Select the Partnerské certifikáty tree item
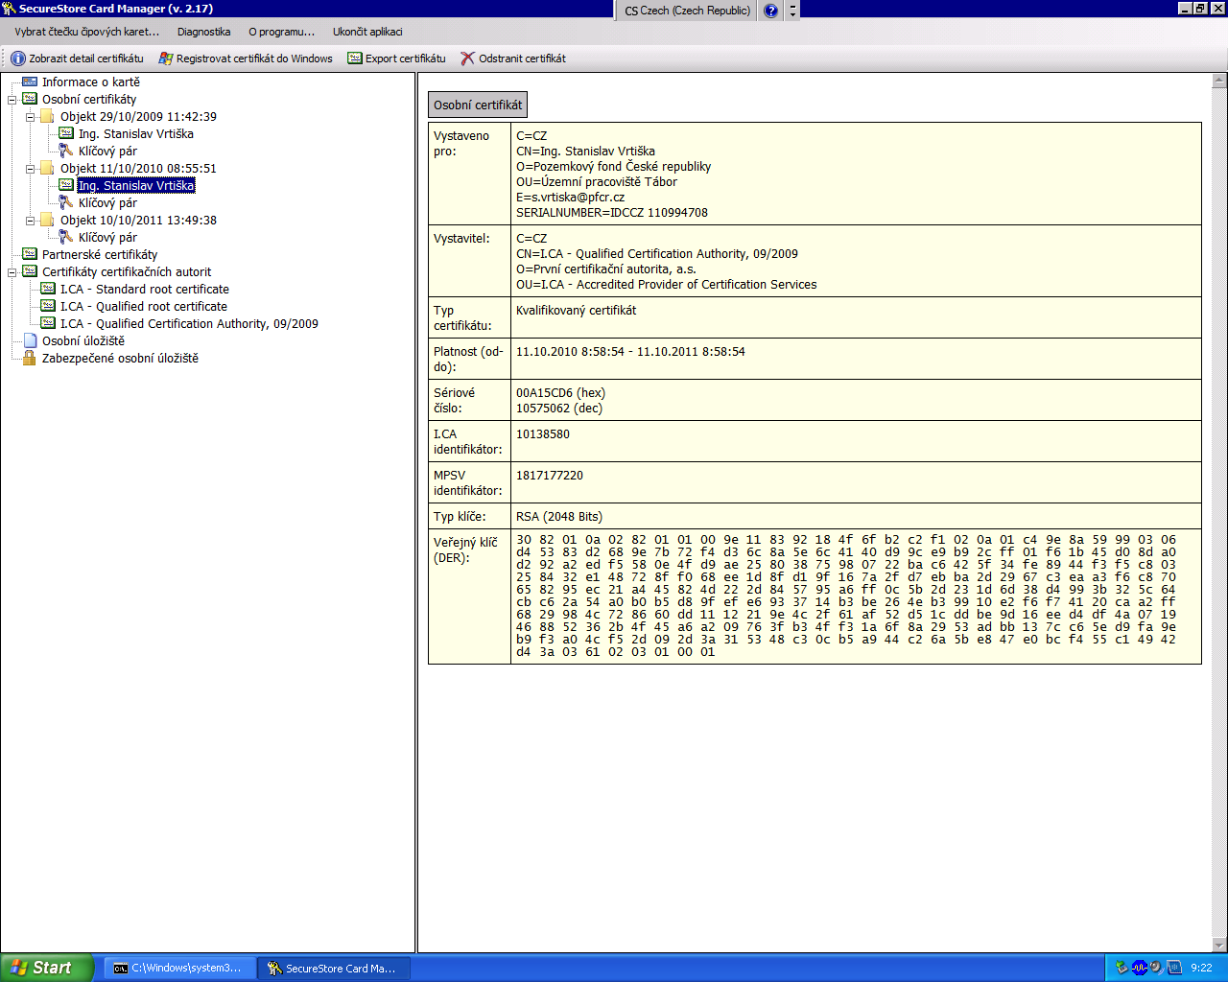The width and height of the screenshot is (1228, 982). 99,254
